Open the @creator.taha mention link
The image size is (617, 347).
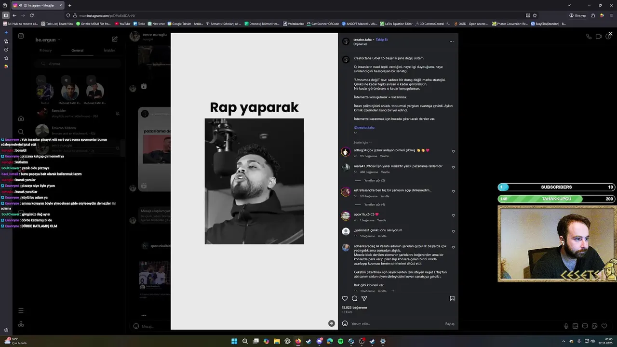364,128
